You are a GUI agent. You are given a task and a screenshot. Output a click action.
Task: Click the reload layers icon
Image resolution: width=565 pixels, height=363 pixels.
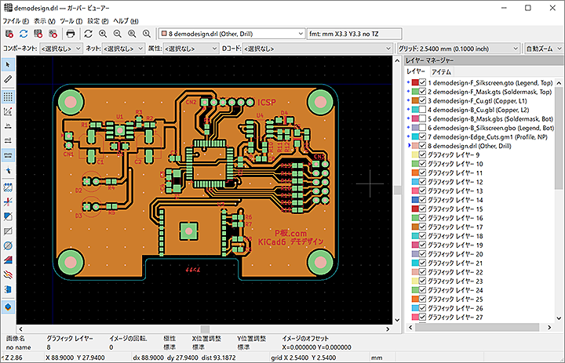point(24,34)
